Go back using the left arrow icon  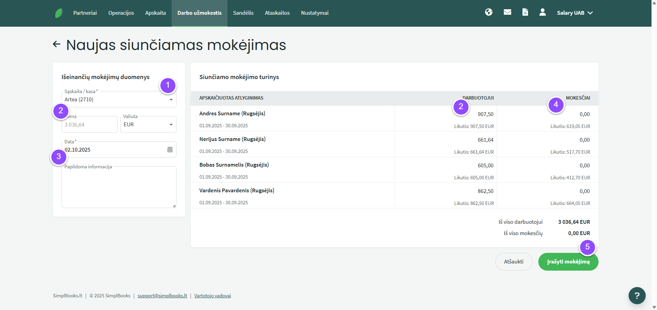pyautogui.click(x=56, y=44)
